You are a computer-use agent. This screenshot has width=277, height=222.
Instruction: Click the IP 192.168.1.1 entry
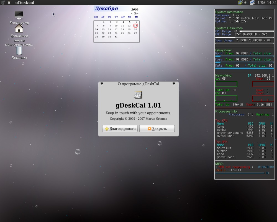(x=261, y=75)
